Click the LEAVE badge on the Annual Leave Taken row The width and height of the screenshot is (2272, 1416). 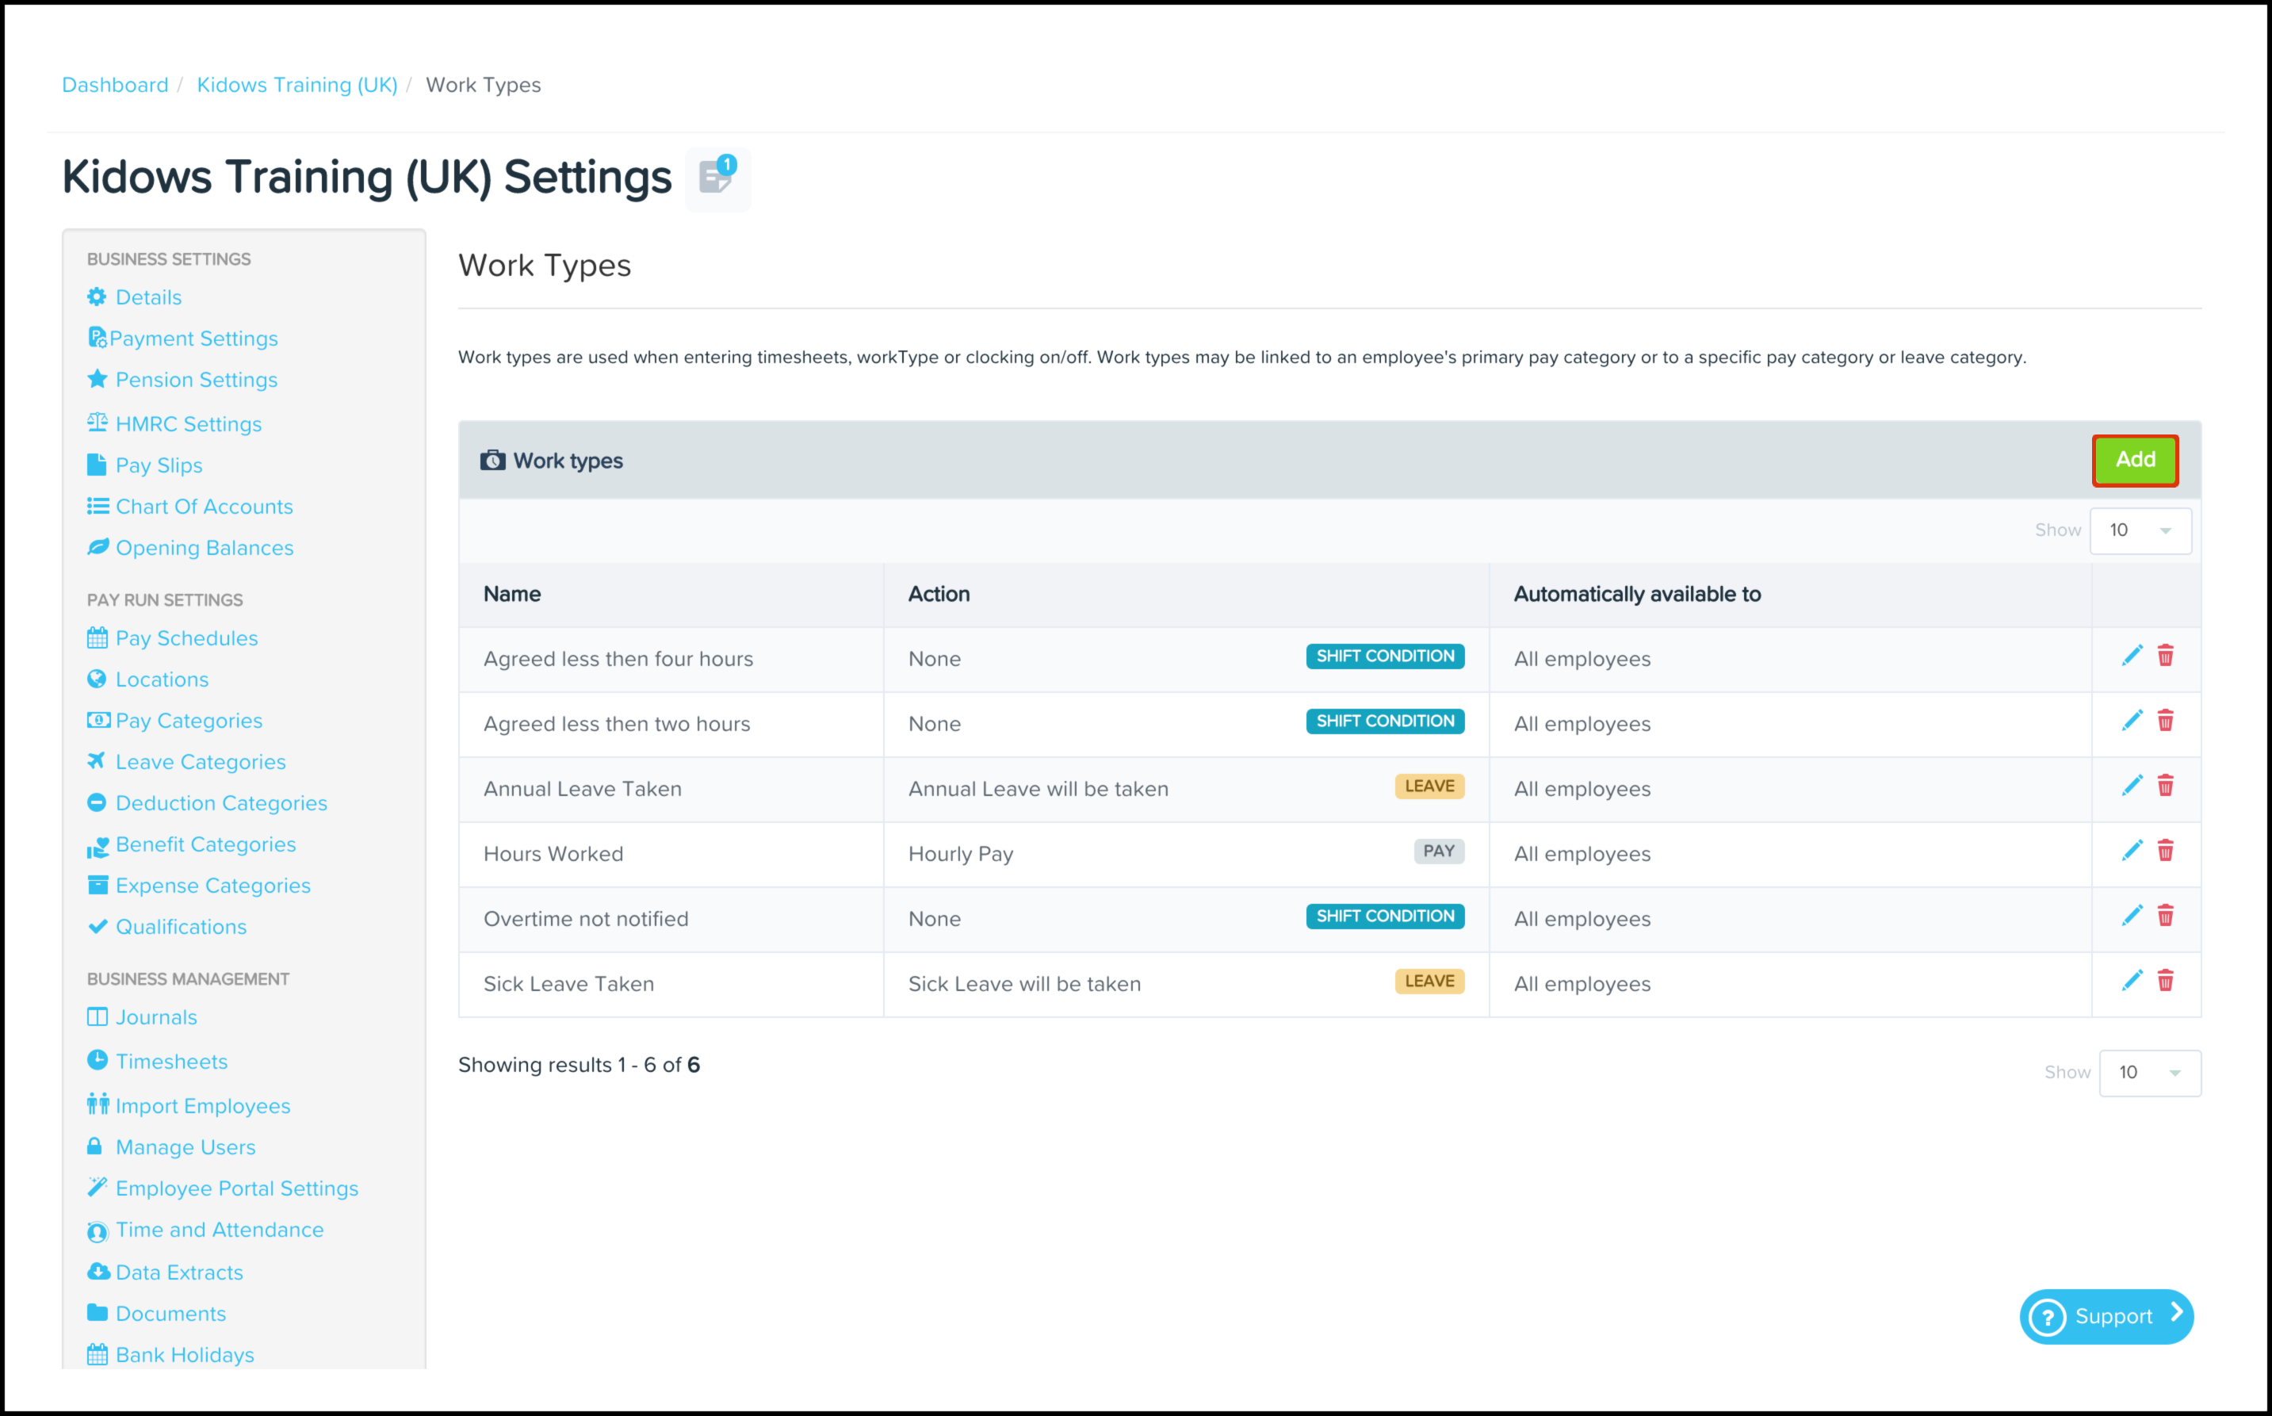[x=1429, y=786]
